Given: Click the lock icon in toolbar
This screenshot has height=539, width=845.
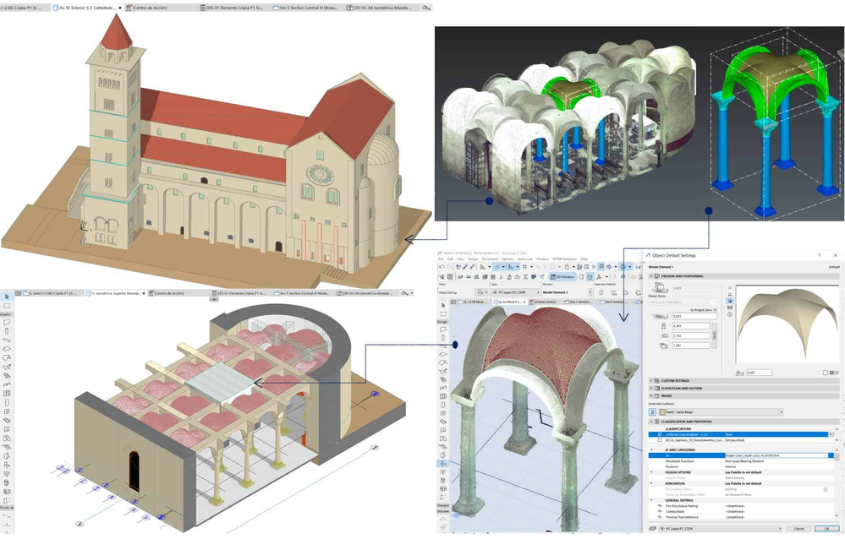Looking at the screenshot, I should [567, 267].
